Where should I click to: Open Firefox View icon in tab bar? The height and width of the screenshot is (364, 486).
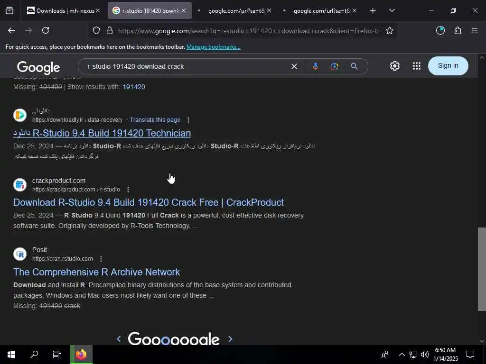point(9,11)
